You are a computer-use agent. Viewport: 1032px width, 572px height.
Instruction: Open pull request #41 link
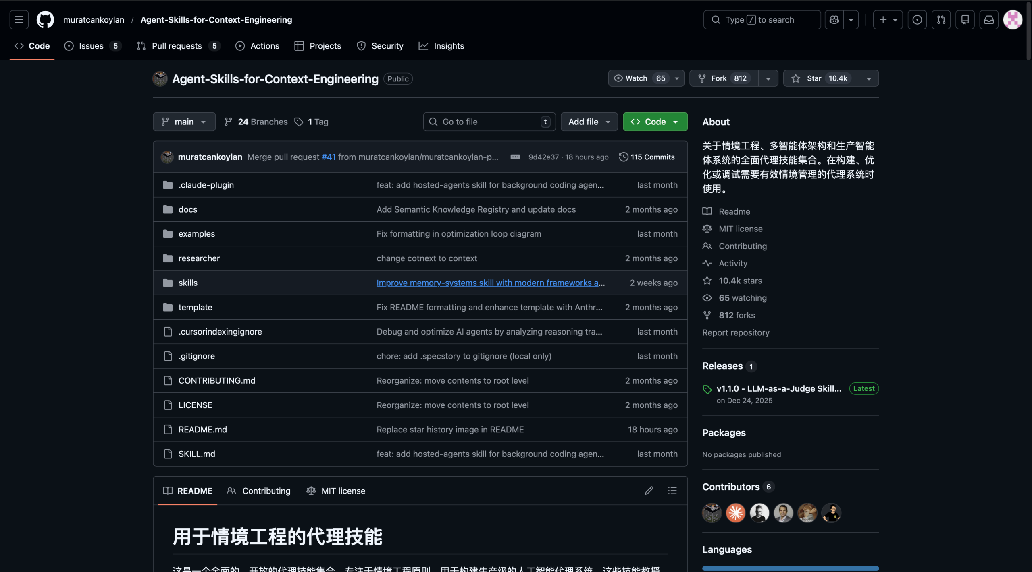tap(329, 157)
